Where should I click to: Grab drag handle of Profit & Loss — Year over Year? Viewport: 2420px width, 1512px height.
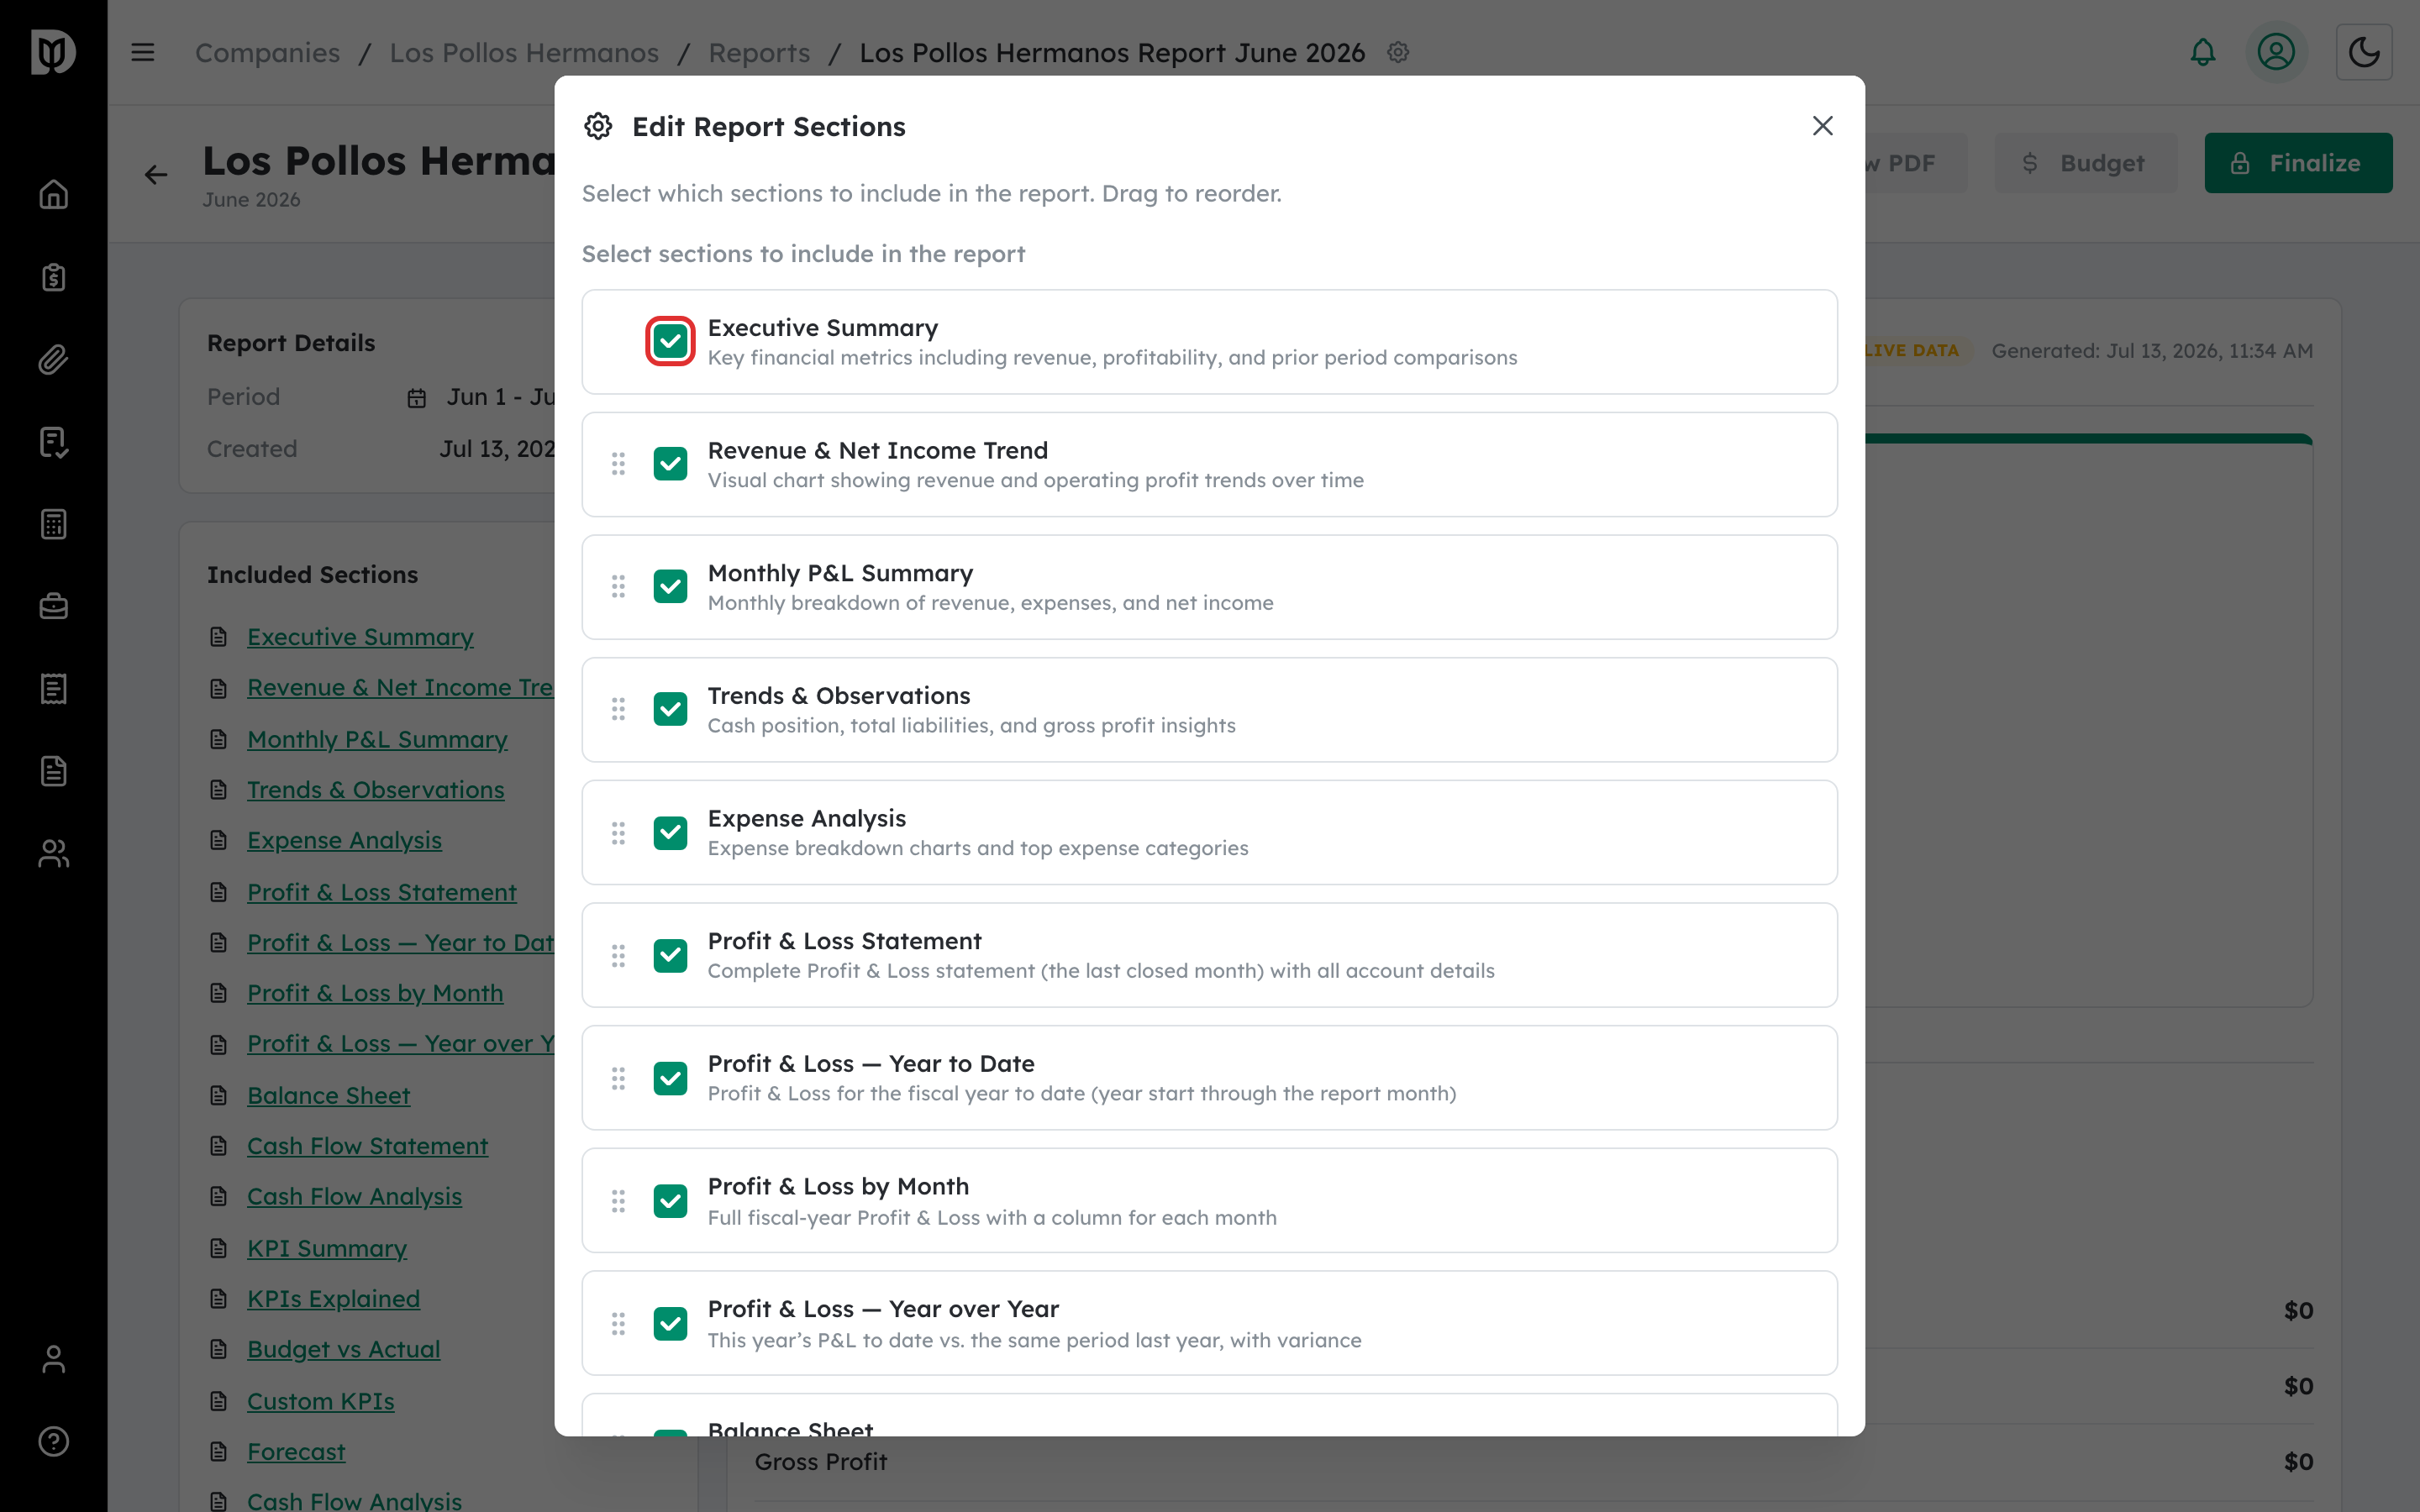coord(618,1324)
